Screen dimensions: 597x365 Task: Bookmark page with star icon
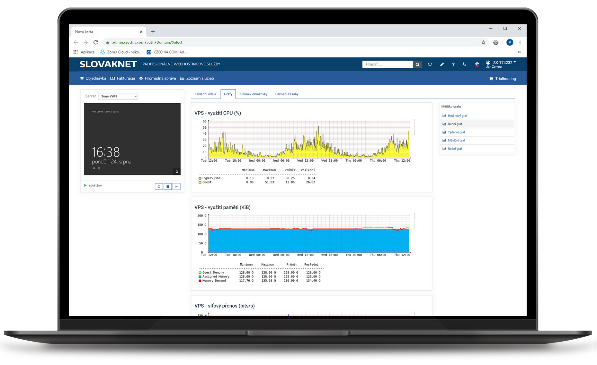click(483, 42)
